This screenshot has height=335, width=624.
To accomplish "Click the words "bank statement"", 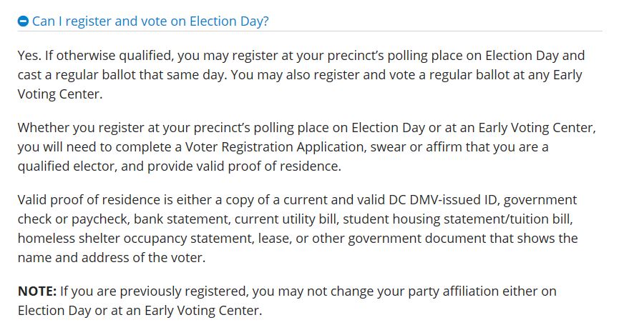I will tap(180, 219).
